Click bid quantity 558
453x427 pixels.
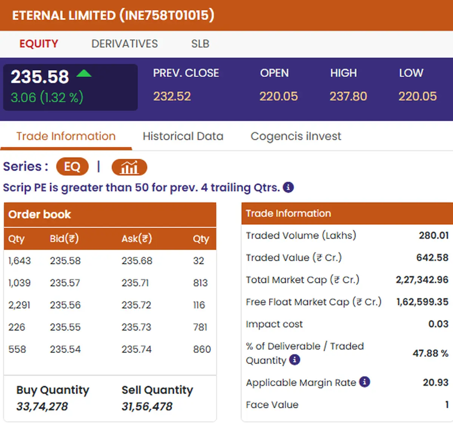17,349
